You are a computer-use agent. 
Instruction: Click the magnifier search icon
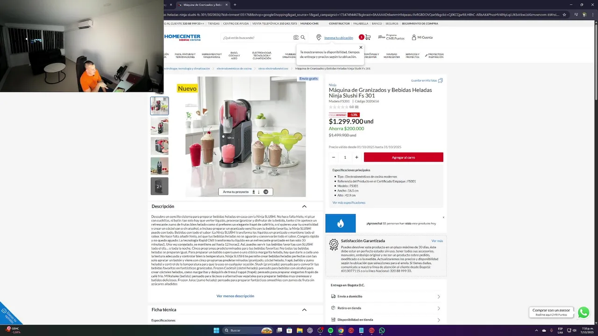303,37
